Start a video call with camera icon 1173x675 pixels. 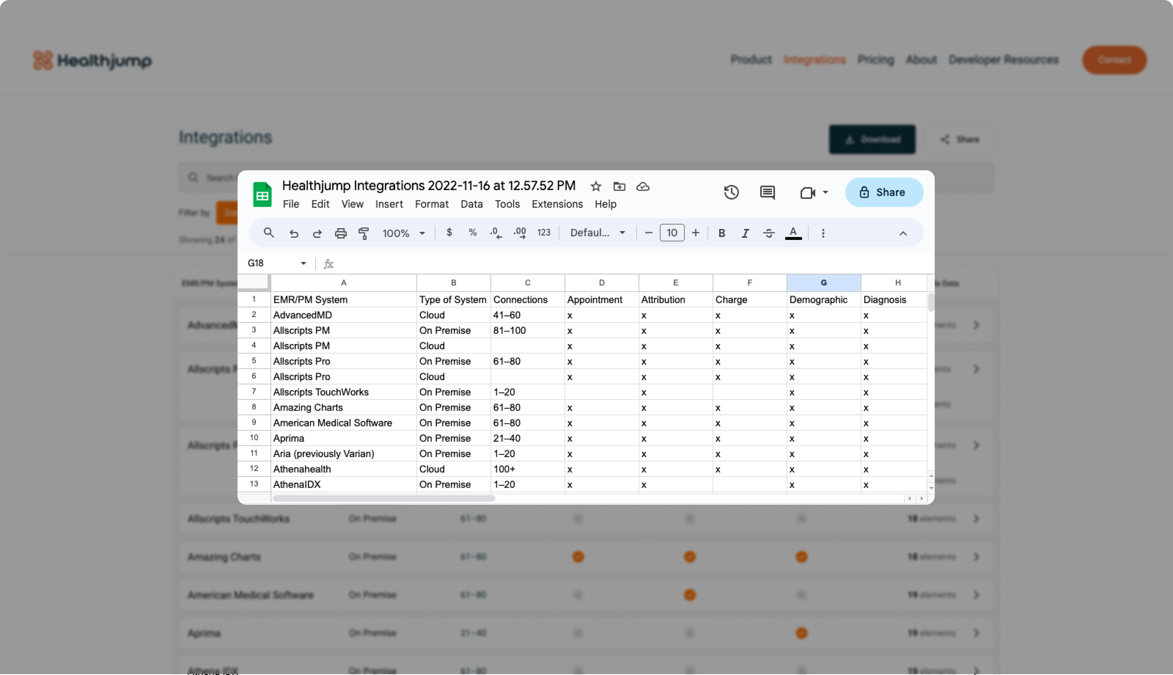807,192
